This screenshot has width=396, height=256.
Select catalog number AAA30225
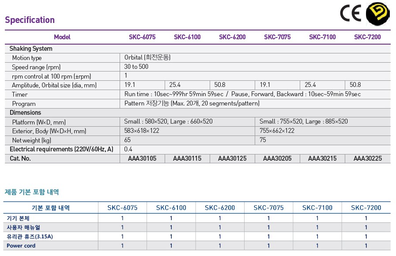(368, 158)
